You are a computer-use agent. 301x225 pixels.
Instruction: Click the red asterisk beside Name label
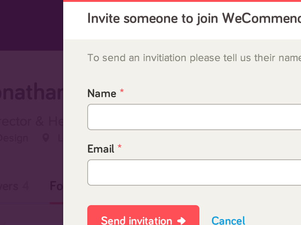pos(122,91)
